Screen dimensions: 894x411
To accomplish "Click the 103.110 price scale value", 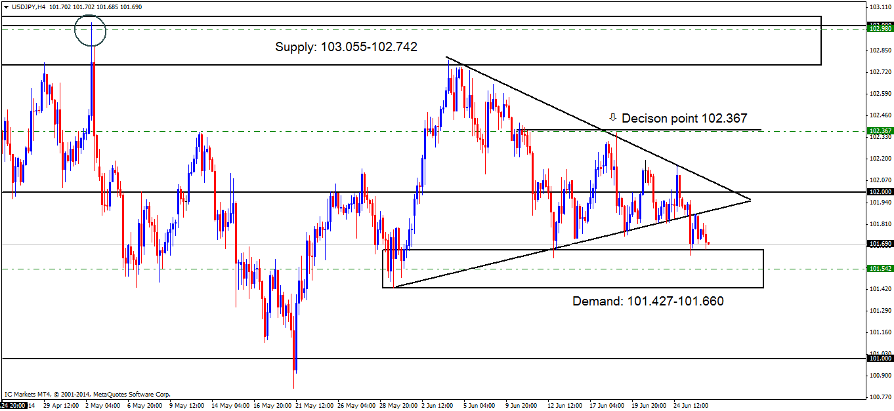I will [880, 7].
